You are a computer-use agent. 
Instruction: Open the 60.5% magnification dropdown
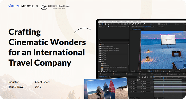click(134, 71)
